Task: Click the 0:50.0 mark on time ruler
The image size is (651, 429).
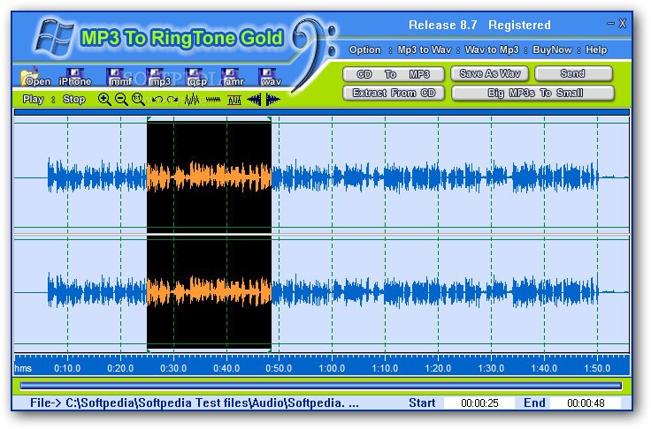Action: click(279, 368)
